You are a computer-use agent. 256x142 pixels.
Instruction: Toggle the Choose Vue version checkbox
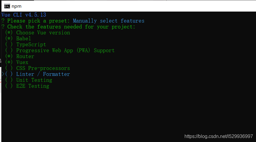tap(9, 33)
